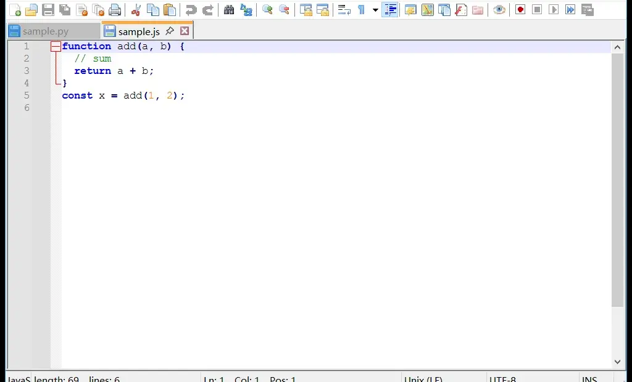Toggle synchronized horizontal scrolling
The height and width of the screenshot is (382, 632).
[x=322, y=10]
